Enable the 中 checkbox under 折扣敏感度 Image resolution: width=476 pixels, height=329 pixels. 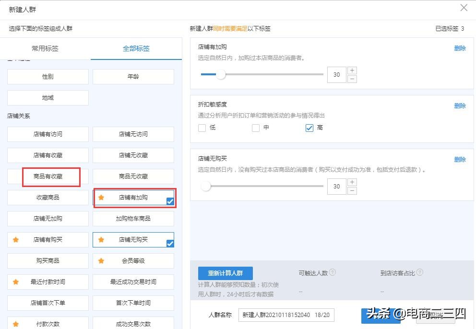tap(256, 128)
